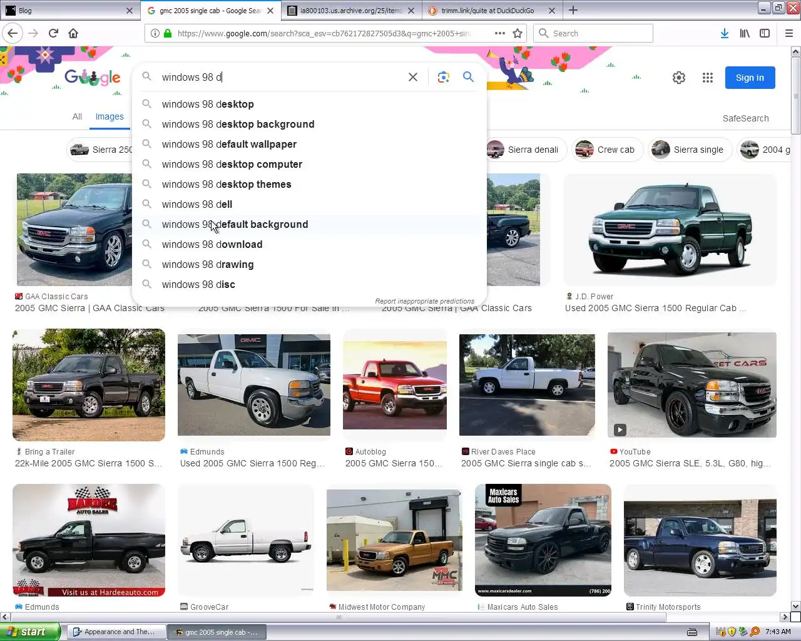Image resolution: width=801 pixels, height=641 pixels.
Task: Open Google quick settings gear
Action: point(679,78)
